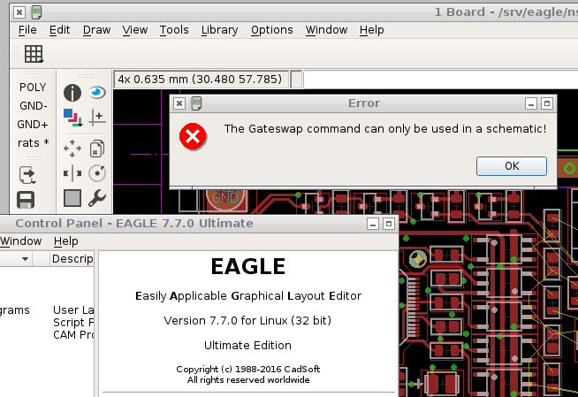Open the View menu

(135, 30)
